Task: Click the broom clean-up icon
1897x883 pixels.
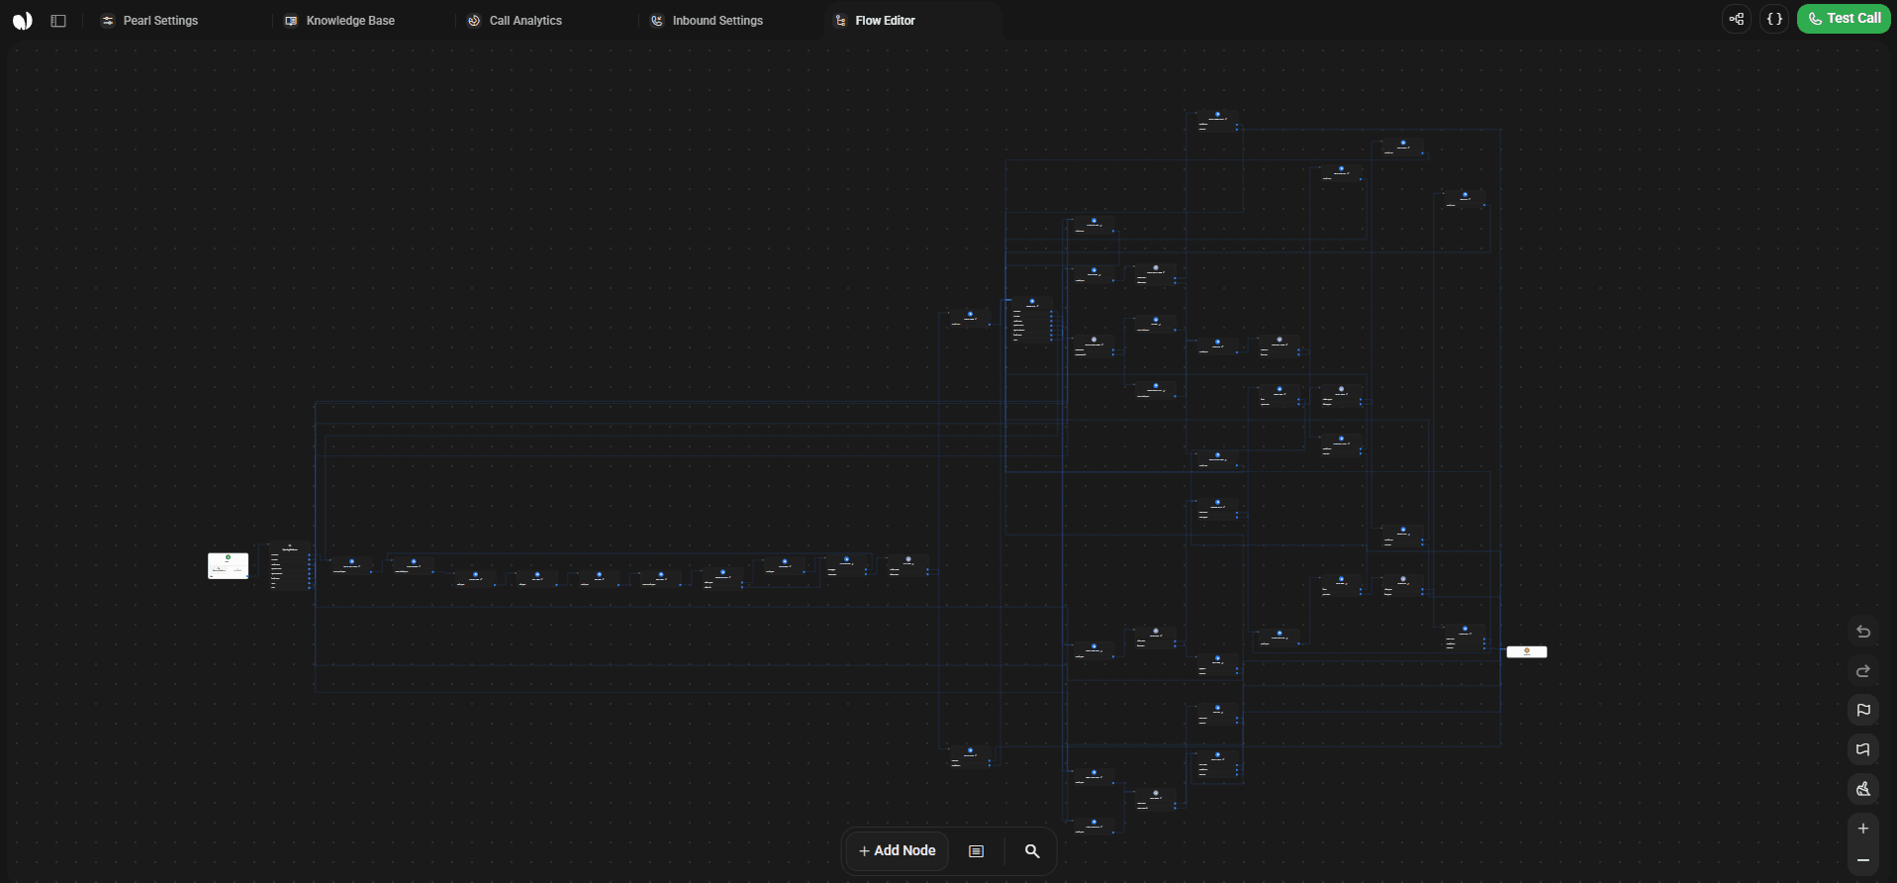Action: [1863, 789]
